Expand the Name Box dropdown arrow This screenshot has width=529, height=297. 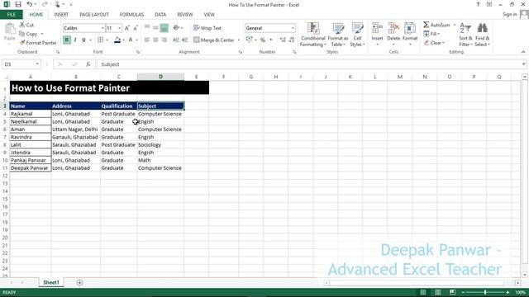click(37, 64)
